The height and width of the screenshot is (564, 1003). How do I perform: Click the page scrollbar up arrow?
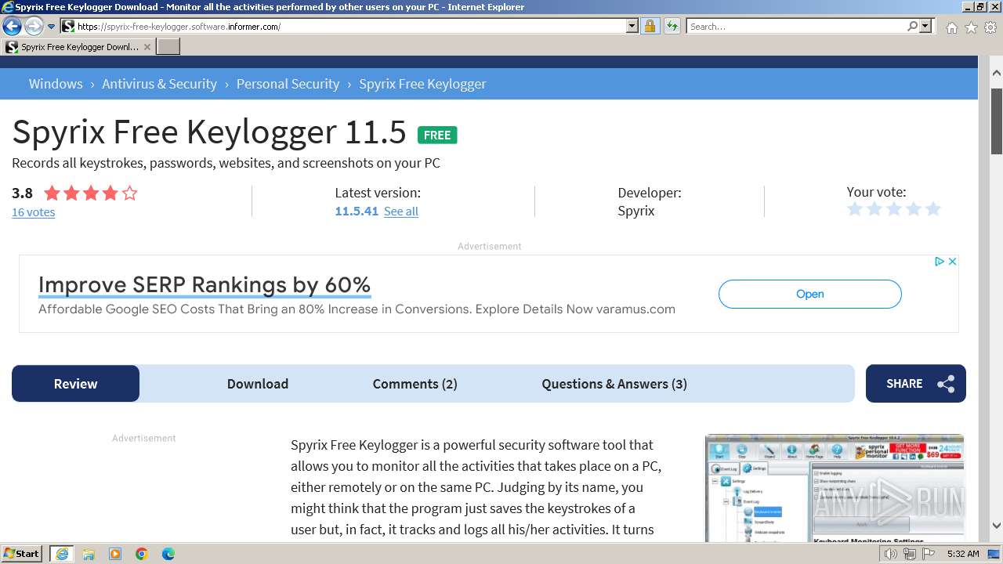tap(996, 74)
